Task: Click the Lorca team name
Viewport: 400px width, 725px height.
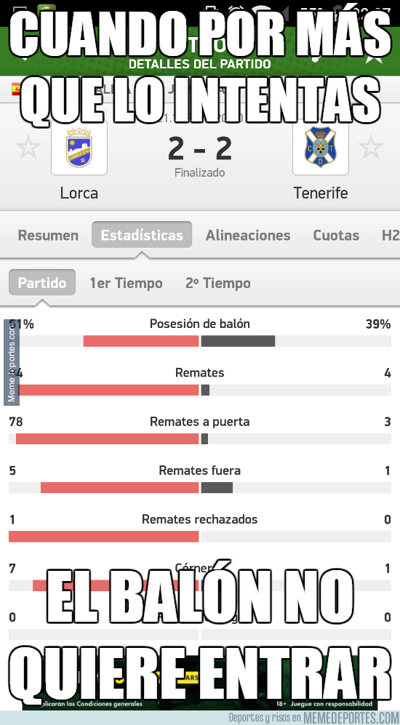Action: (79, 193)
